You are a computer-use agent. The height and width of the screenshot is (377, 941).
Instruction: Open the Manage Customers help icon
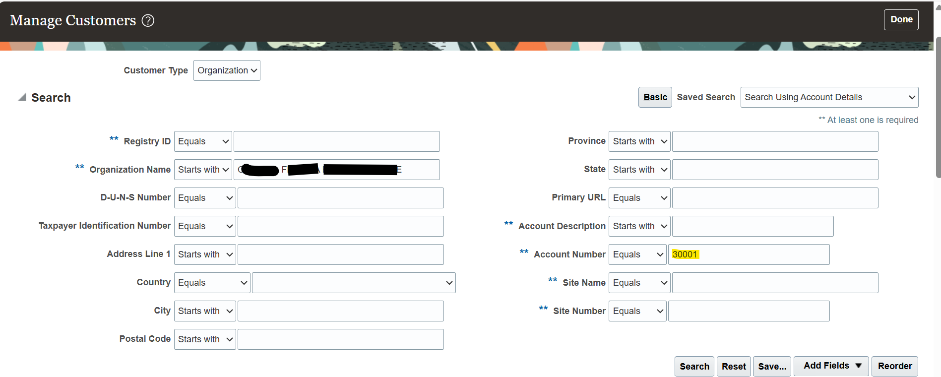[148, 20]
